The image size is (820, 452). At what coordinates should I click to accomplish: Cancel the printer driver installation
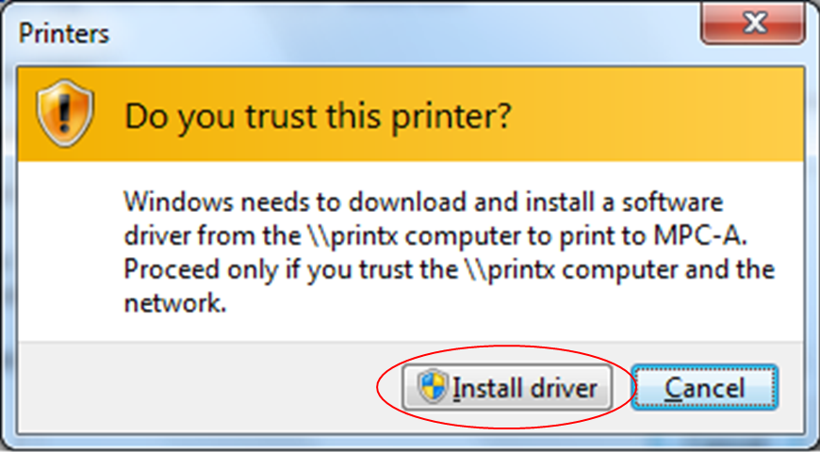point(704,388)
